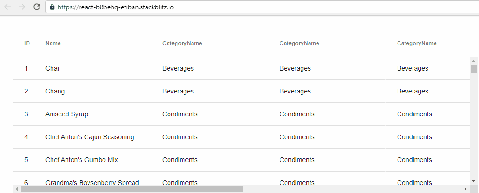Reload the page with refresh icon
This screenshot has width=479, height=193.
tap(37, 7)
